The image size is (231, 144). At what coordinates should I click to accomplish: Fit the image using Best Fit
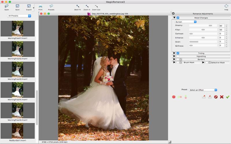pyautogui.click(x=77, y=6)
